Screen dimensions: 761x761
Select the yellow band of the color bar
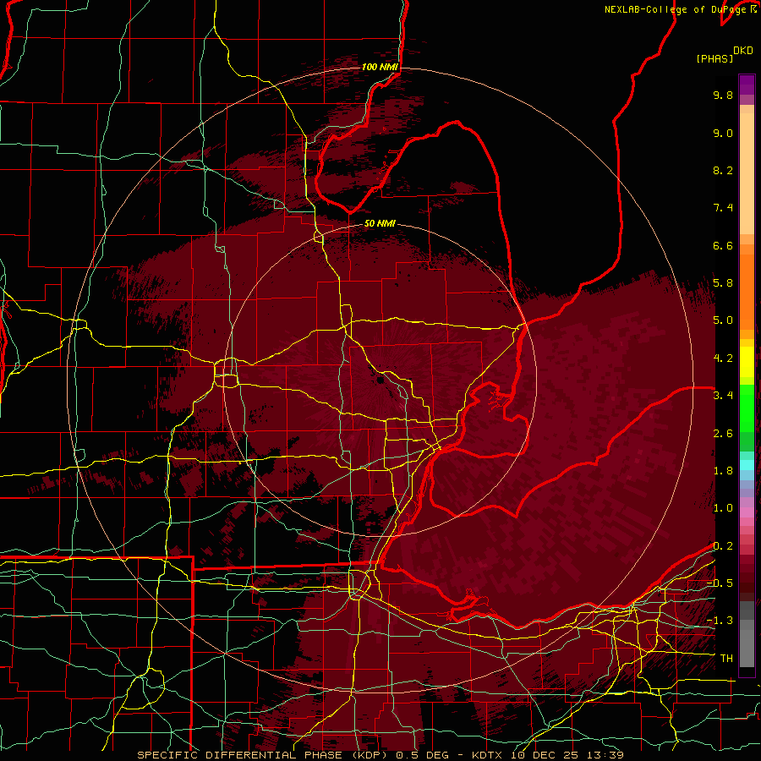click(747, 362)
